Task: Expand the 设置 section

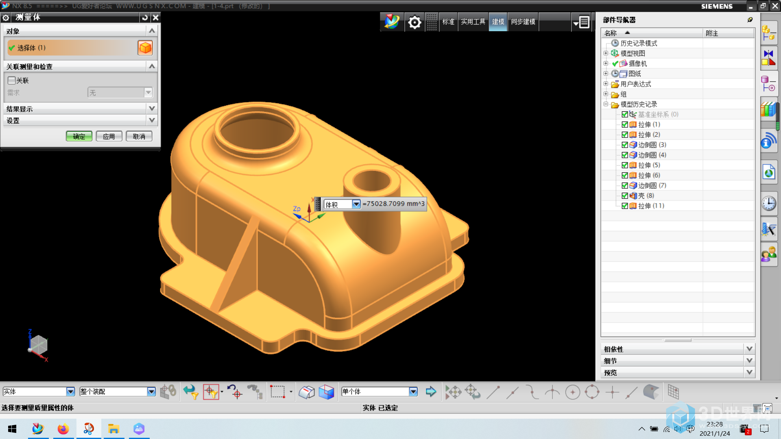Action: tap(152, 121)
